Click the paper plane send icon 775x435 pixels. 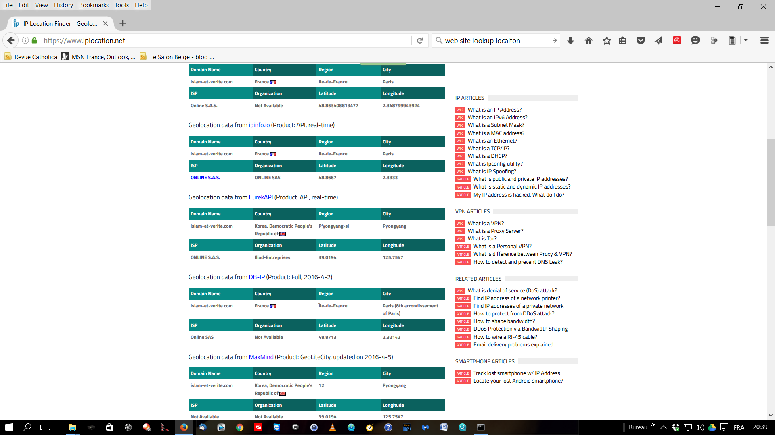[658, 41]
